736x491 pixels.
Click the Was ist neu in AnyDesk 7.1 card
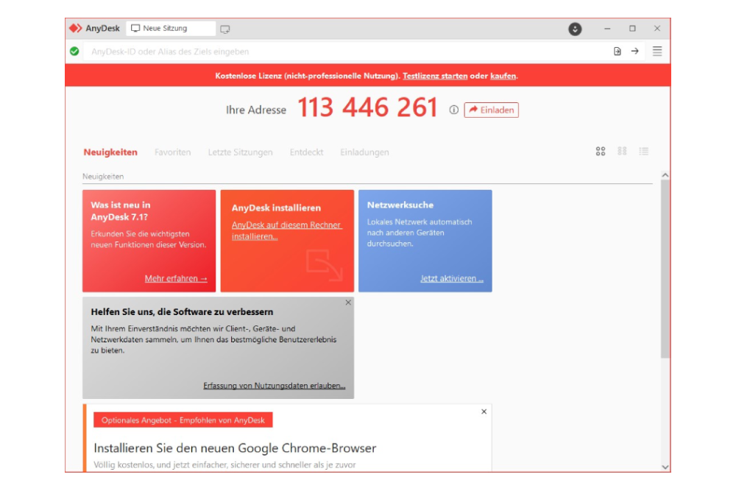point(149,241)
